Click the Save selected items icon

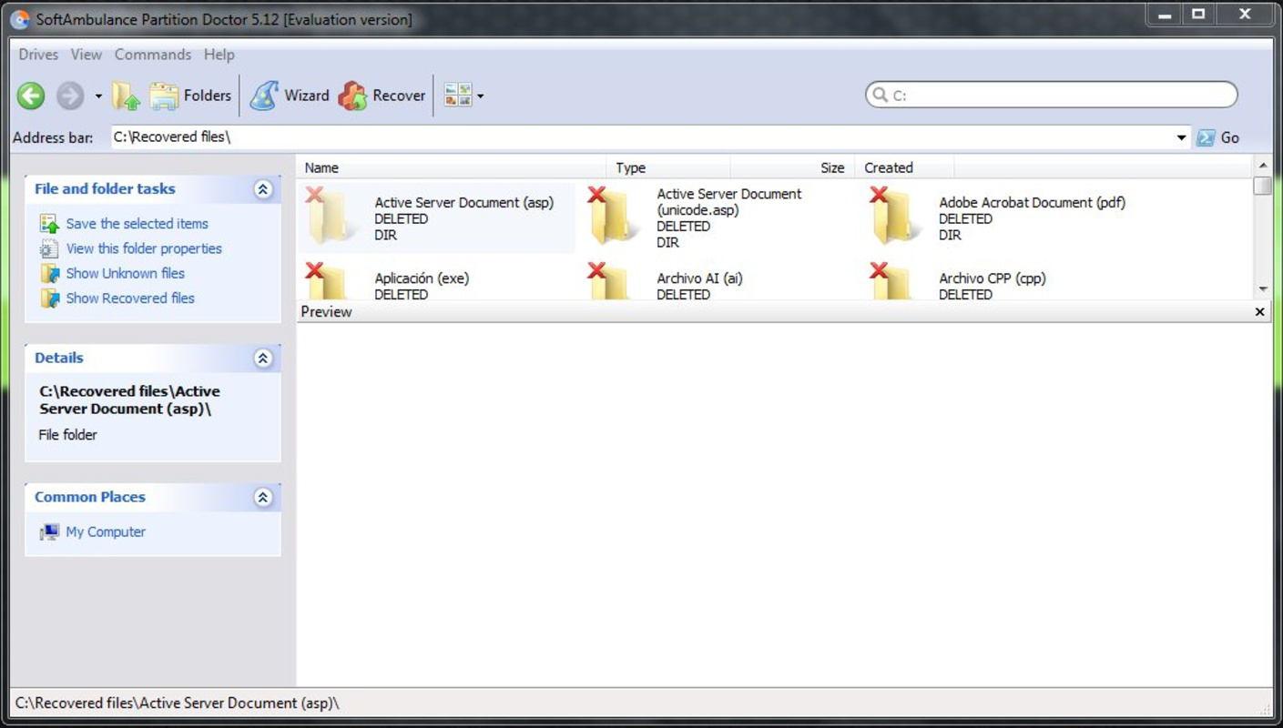[x=49, y=224]
